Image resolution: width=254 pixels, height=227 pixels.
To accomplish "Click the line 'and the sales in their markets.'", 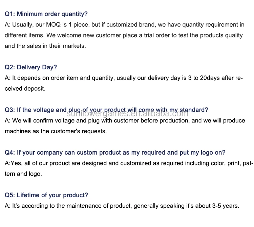I will (x=45, y=46).
